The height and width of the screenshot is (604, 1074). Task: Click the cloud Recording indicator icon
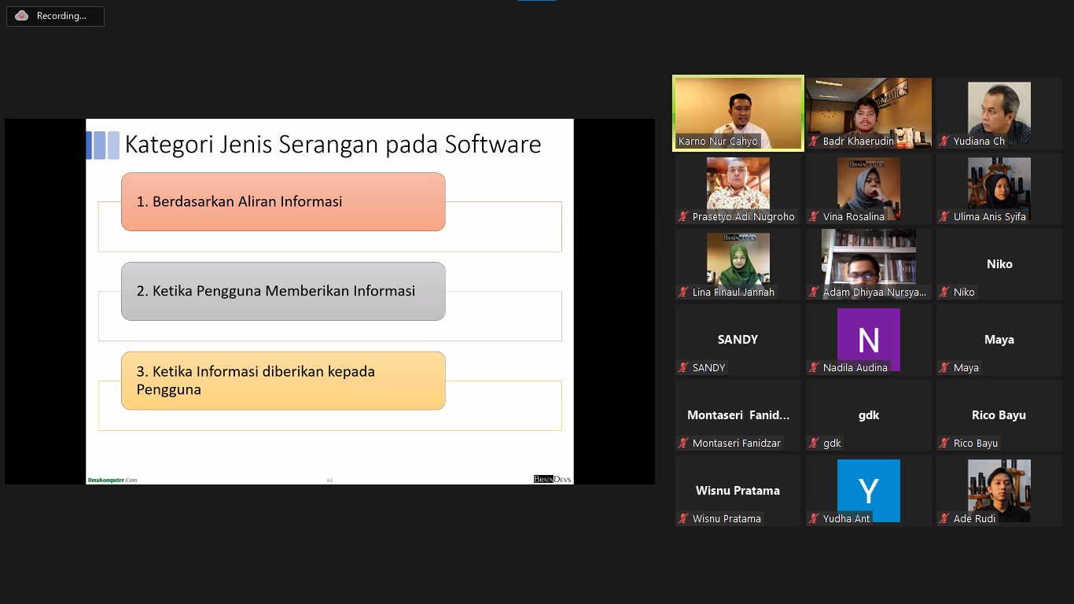[x=21, y=16]
